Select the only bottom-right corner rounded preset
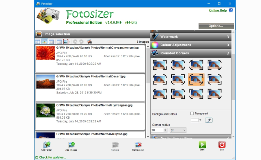This screenshot has height=160, width=261. click(x=214, y=94)
